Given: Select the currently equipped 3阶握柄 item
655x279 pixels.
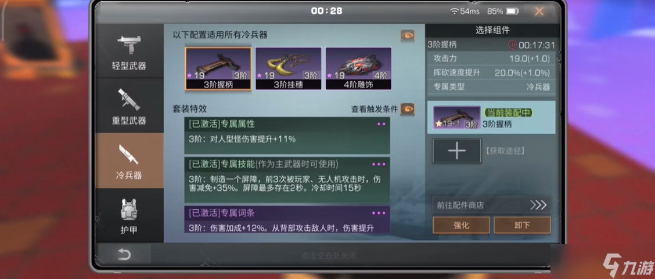Looking at the screenshot, I should click(491, 118).
